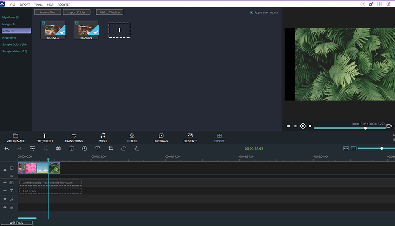Click the music track note icon
This screenshot has width=395, height=226.
click(x=12, y=199)
